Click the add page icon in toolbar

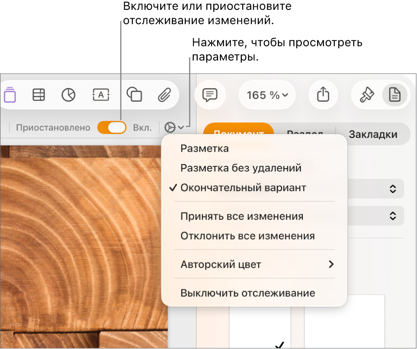[10, 95]
